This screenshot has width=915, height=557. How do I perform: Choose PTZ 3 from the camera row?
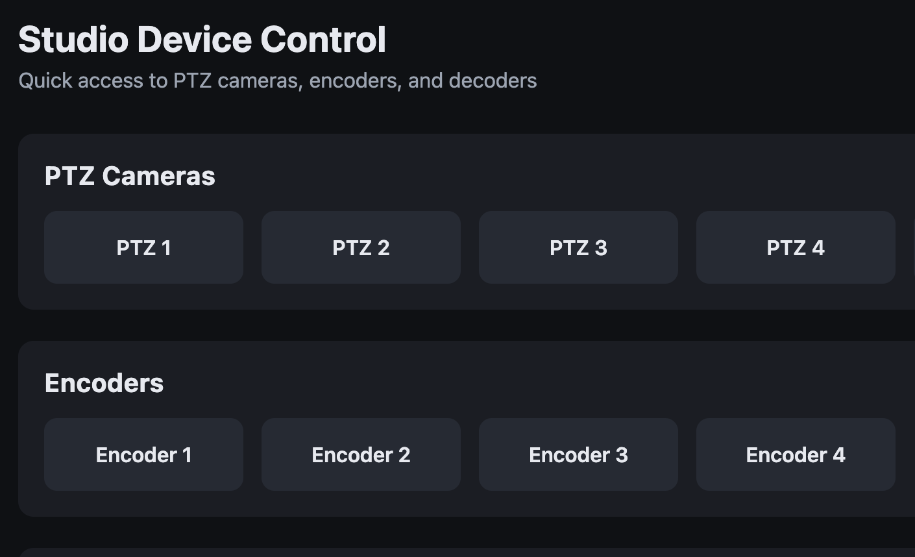578,247
